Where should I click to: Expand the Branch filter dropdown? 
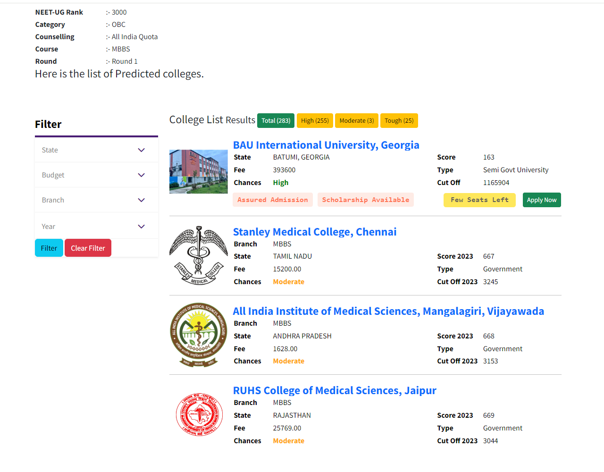click(96, 200)
